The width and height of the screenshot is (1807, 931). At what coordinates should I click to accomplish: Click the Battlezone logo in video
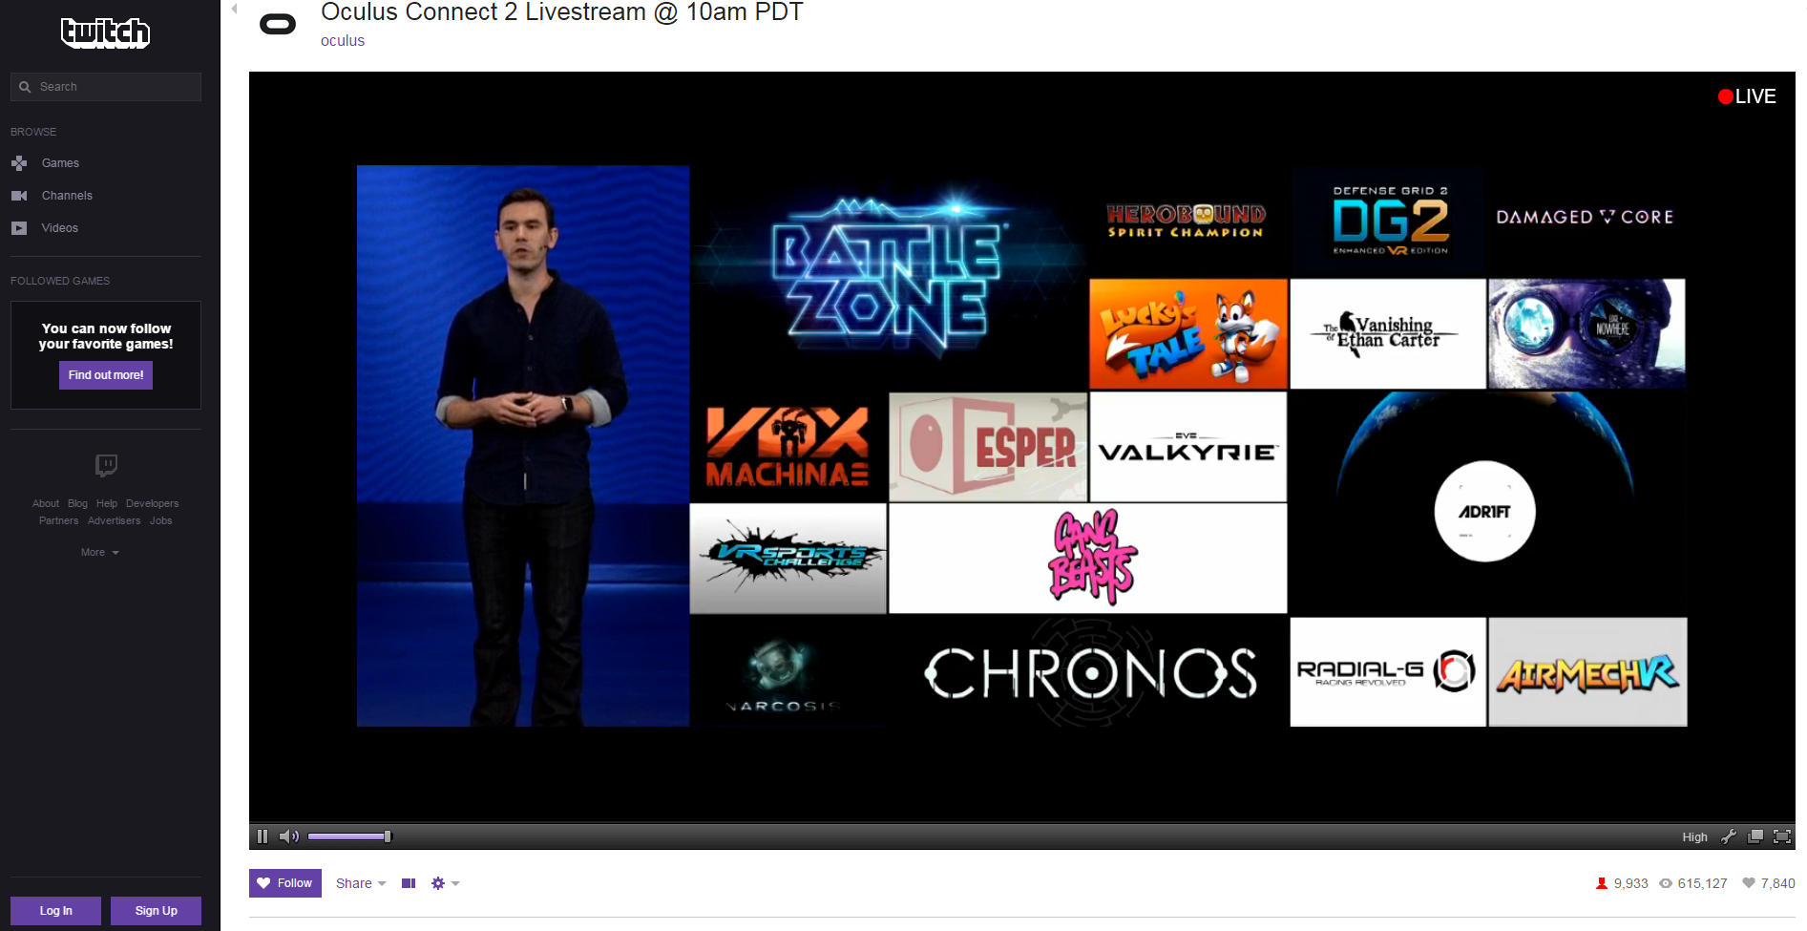tap(889, 277)
